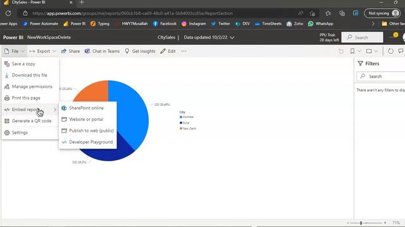
Task: Open the File menu in the report toolbar
Action: click(15, 51)
